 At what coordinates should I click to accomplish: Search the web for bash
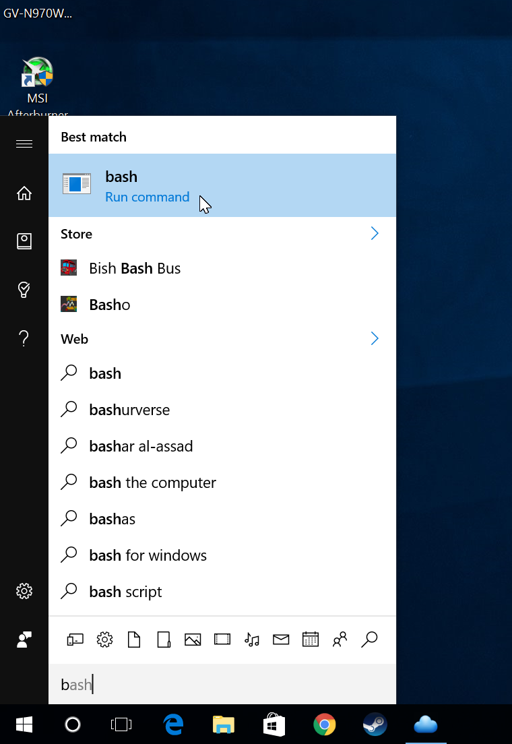pos(222,374)
